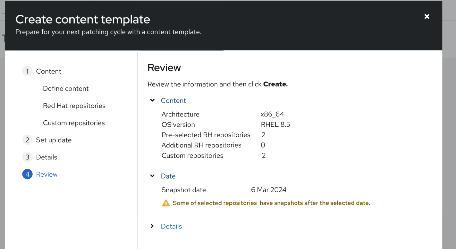Image resolution: width=456 pixels, height=249 pixels.
Task: Click the yellow snapshot warning triangle icon
Action: [x=166, y=203]
